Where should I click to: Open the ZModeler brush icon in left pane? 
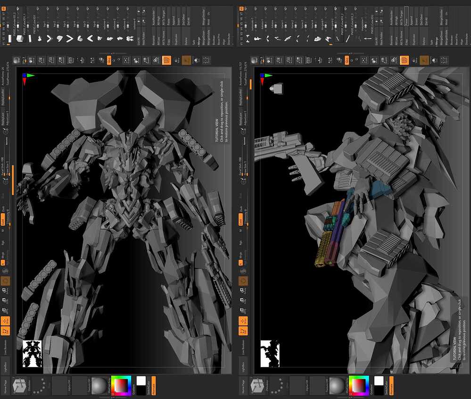(x=21, y=385)
